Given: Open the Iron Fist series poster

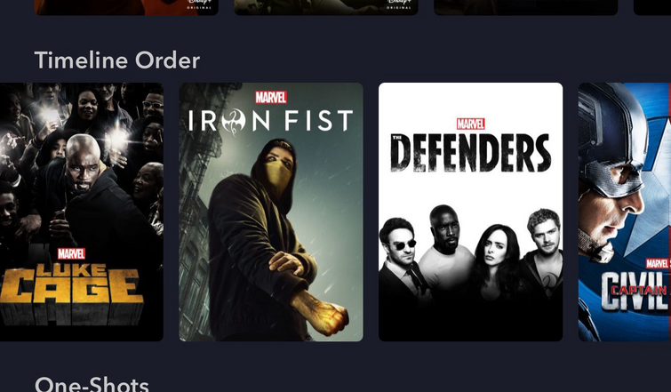Looking at the screenshot, I should (x=271, y=212).
